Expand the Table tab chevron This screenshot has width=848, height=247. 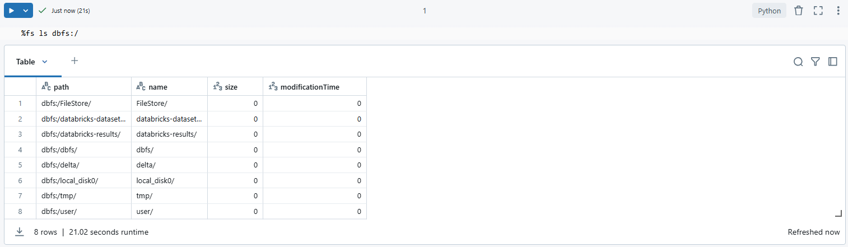[45, 62]
